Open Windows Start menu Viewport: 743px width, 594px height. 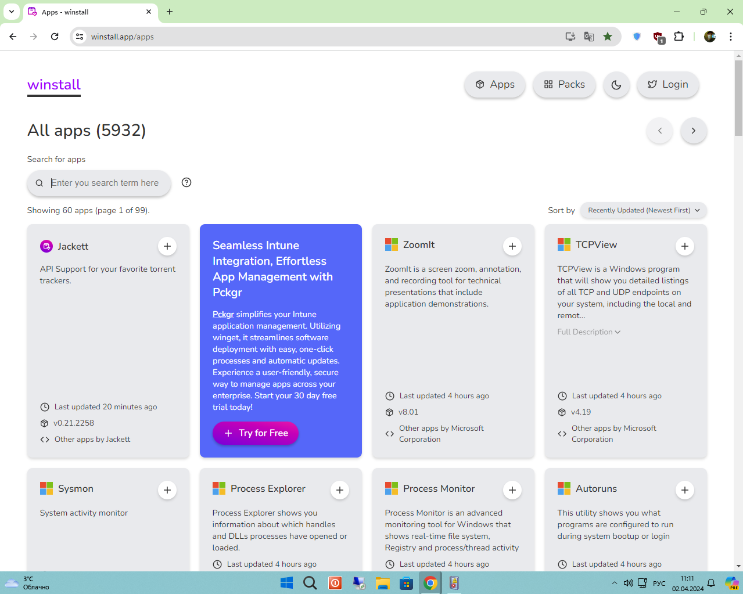(x=286, y=583)
